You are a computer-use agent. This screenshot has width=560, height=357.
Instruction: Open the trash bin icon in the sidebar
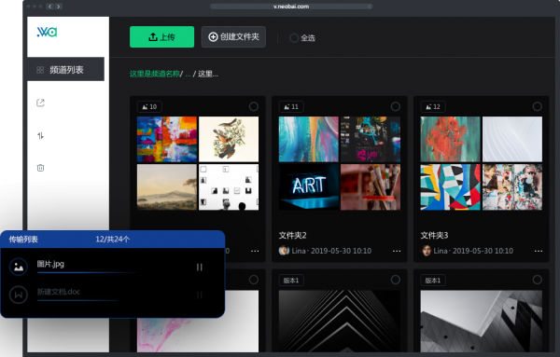click(40, 168)
